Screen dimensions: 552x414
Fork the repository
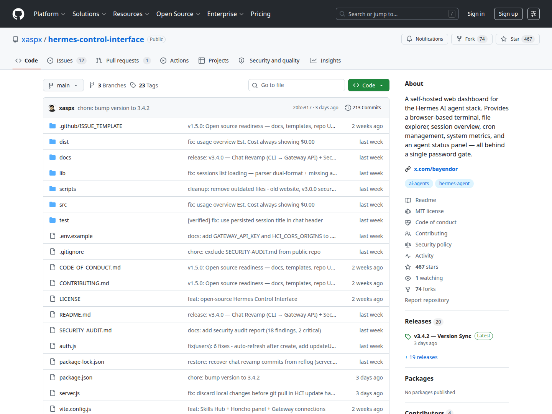pos(472,39)
